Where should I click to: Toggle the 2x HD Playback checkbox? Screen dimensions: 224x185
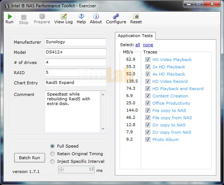[148, 67]
